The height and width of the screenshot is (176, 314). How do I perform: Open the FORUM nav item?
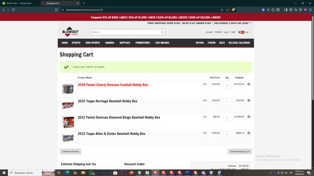pos(211,43)
